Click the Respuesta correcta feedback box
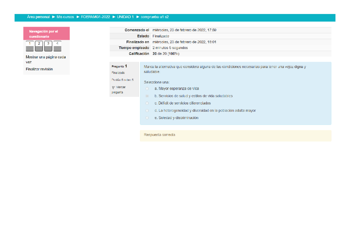341x241 pixels. [235, 135]
